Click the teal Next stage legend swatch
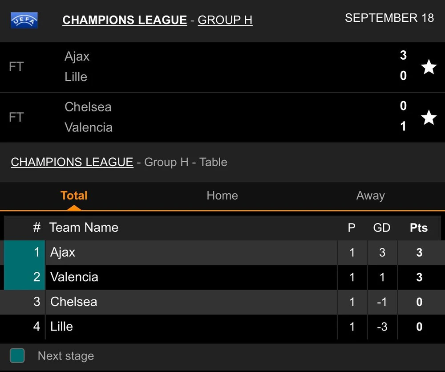Viewport: 445px width, 372px height. coord(17,356)
